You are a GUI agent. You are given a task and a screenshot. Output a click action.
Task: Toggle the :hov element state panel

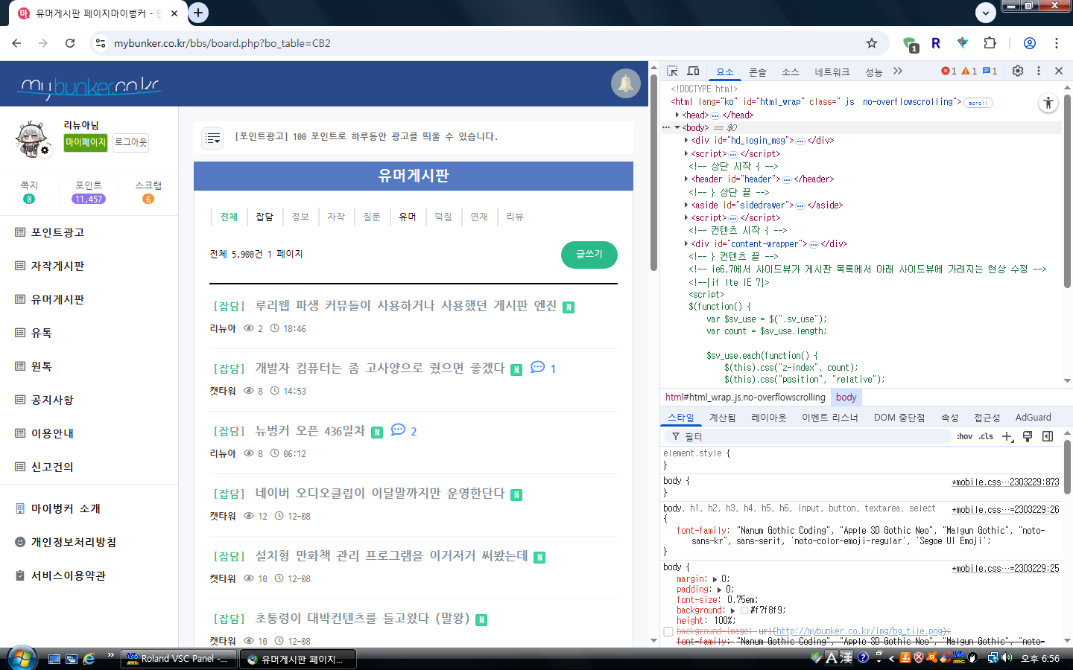(964, 437)
